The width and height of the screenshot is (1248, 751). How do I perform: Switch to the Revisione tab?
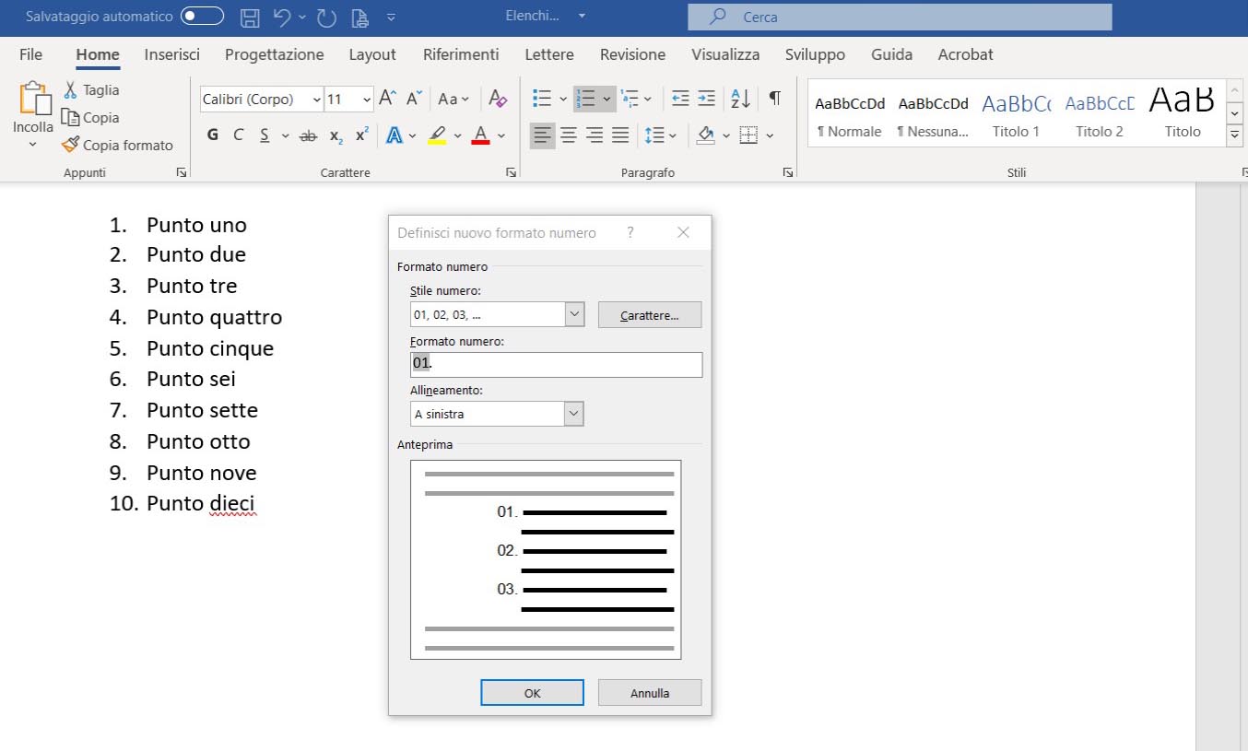pos(632,54)
